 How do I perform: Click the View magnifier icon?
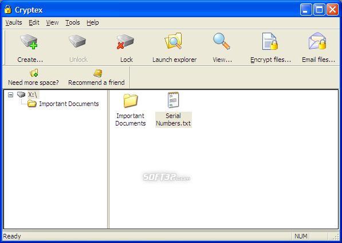(x=221, y=41)
